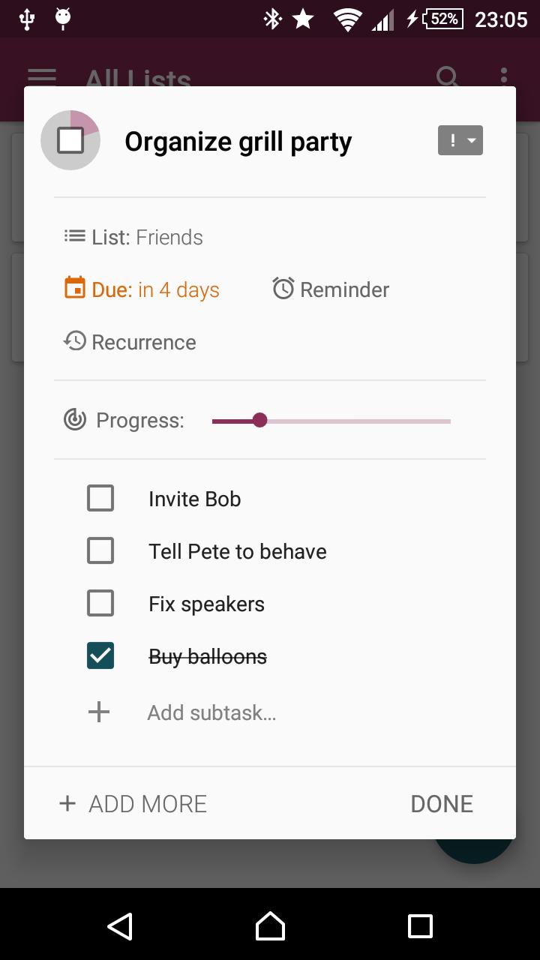Tap the orange due date calendar icon
This screenshot has width=540, height=960.
[x=75, y=288]
